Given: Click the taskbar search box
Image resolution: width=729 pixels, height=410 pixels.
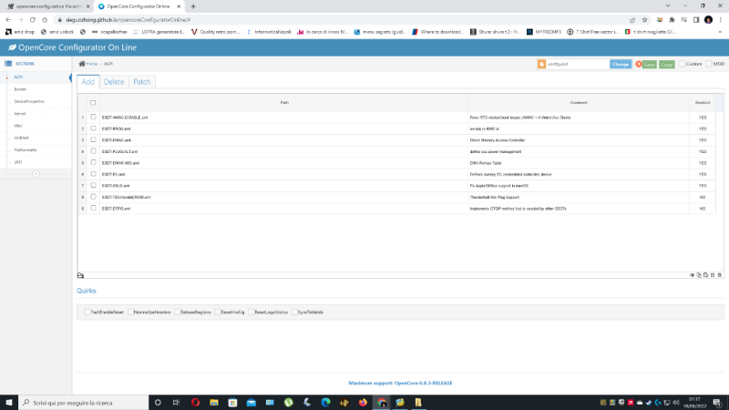Looking at the screenshot, I should pos(84,403).
